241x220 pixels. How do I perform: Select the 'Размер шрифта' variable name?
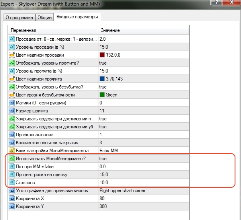point(32,111)
